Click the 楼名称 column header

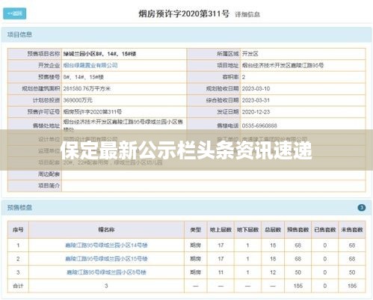(106, 230)
